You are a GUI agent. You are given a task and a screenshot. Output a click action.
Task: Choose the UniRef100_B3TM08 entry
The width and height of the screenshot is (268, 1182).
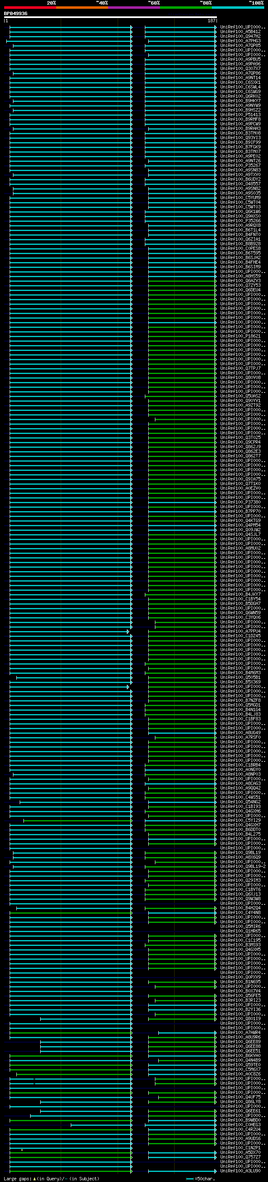[240, 133]
